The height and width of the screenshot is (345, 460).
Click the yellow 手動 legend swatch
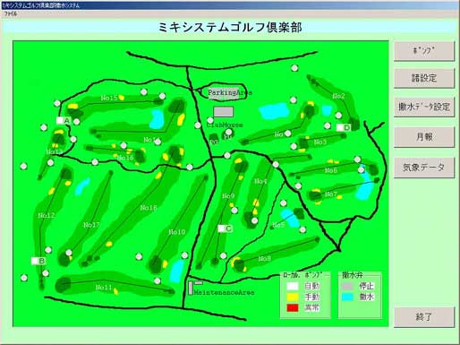[x=293, y=297]
